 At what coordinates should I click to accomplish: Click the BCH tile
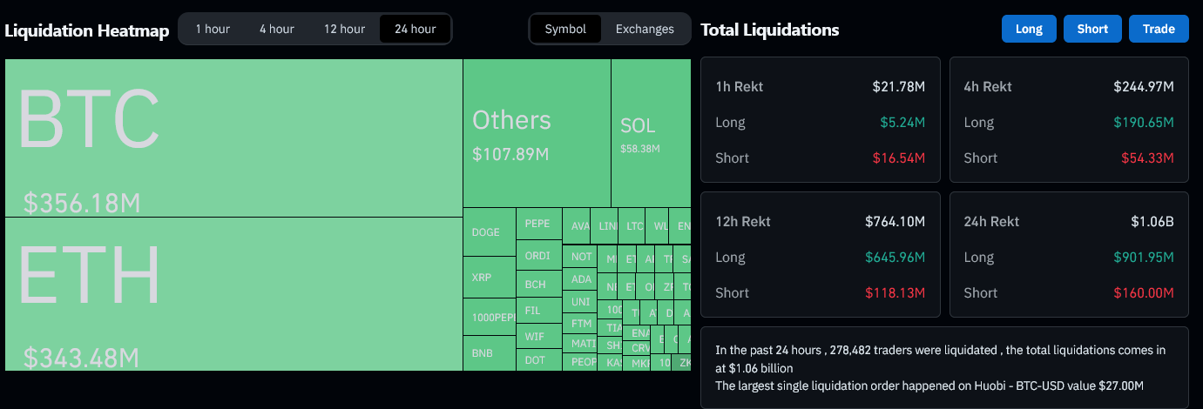pyautogui.click(x=538, y=284)
